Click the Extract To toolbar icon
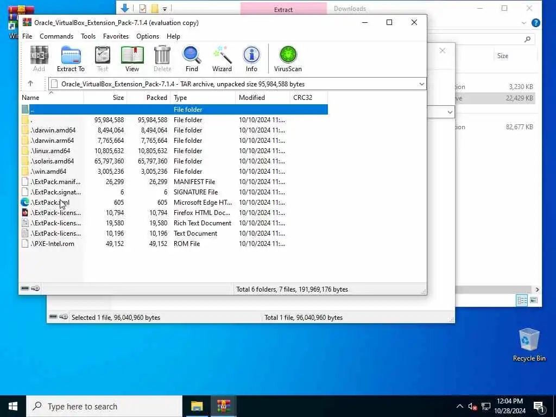 (x=71, y=59)
